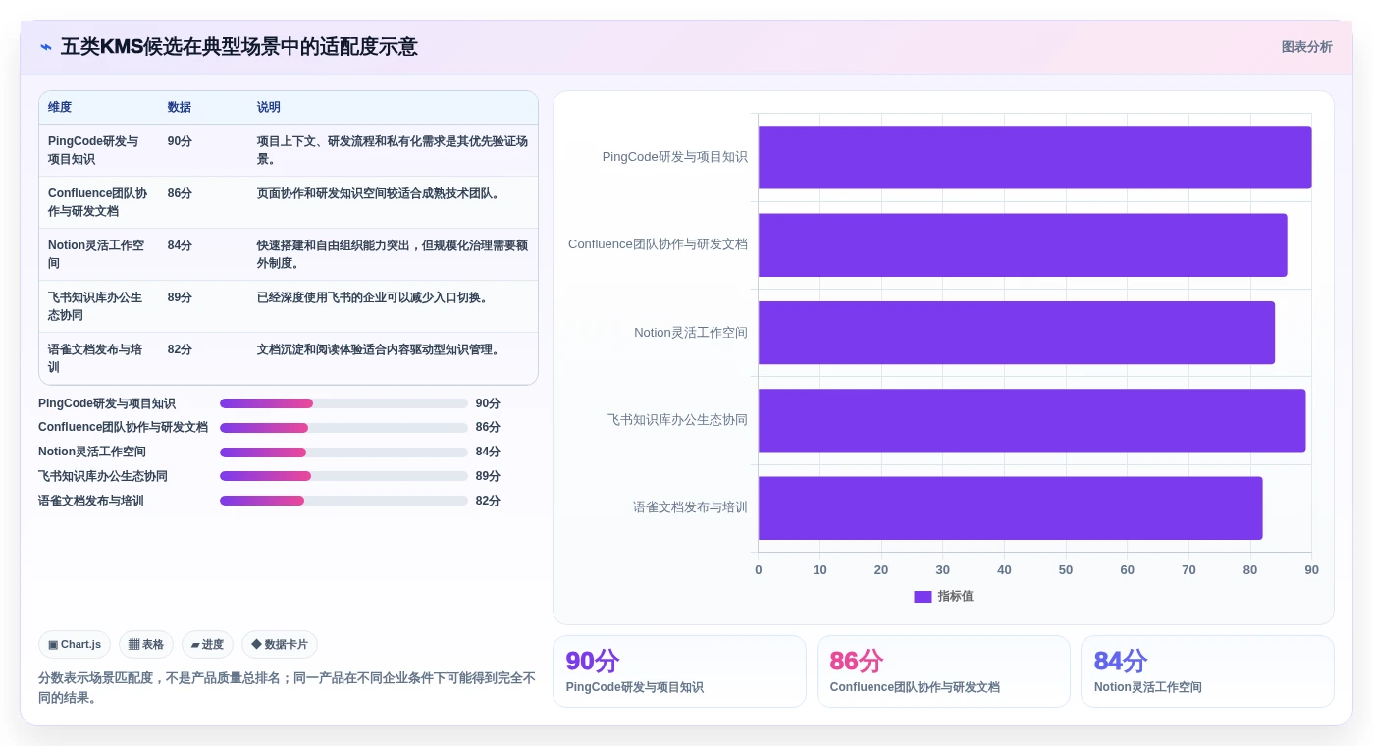Click the 飞书知识库办公生态协同 progress bar
Image resolution: width=1373 pixels, height=746 pixels.
[x=343, y=476]
